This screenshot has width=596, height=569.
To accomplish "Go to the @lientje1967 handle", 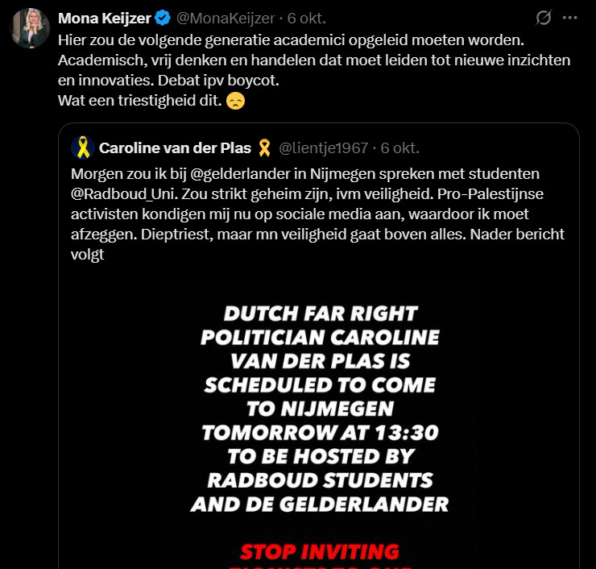I will (323, 147).
